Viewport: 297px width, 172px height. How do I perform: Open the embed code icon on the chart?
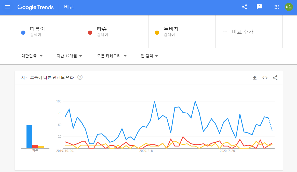(x=265, y=78)
